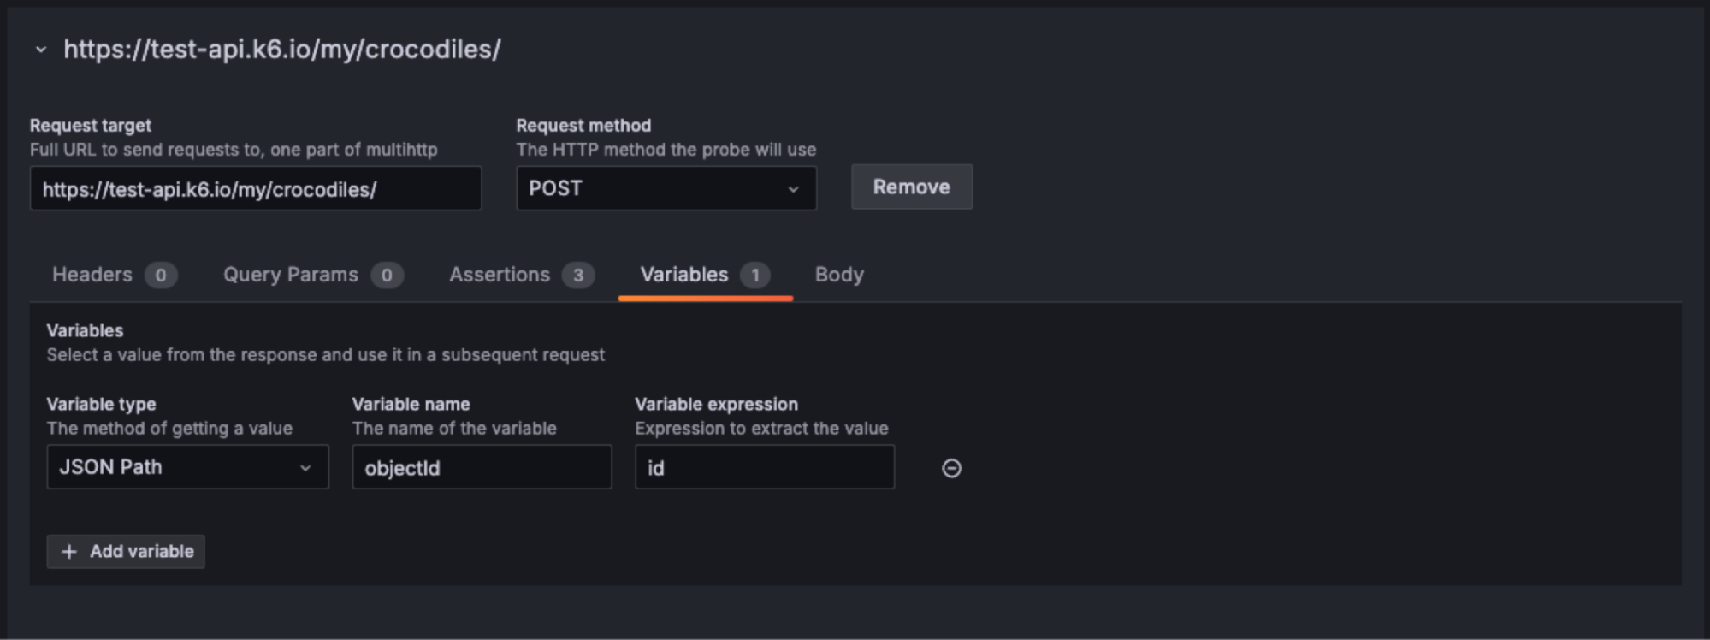This screenshot has height=640, width=1710.
Task: Collapse the crocodiles request section chevron
Action: (x=40, y=50)
